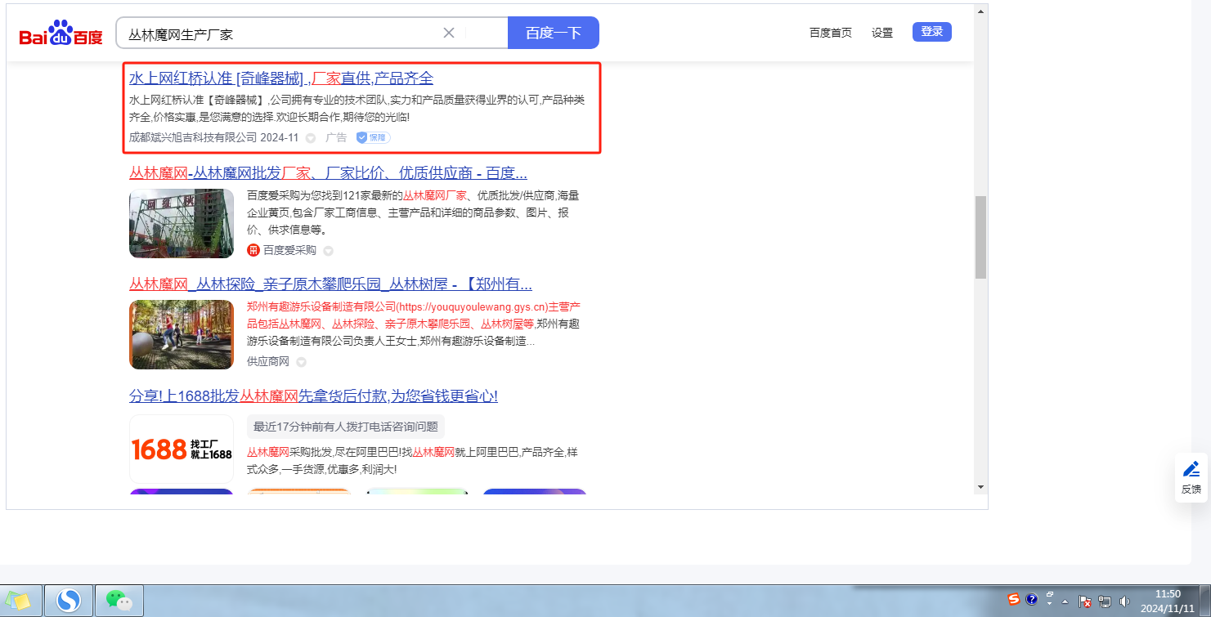Expand the arrow next to 百度爱采购
The width and height of the screenshot is (1211, 617).
(329, 251)
